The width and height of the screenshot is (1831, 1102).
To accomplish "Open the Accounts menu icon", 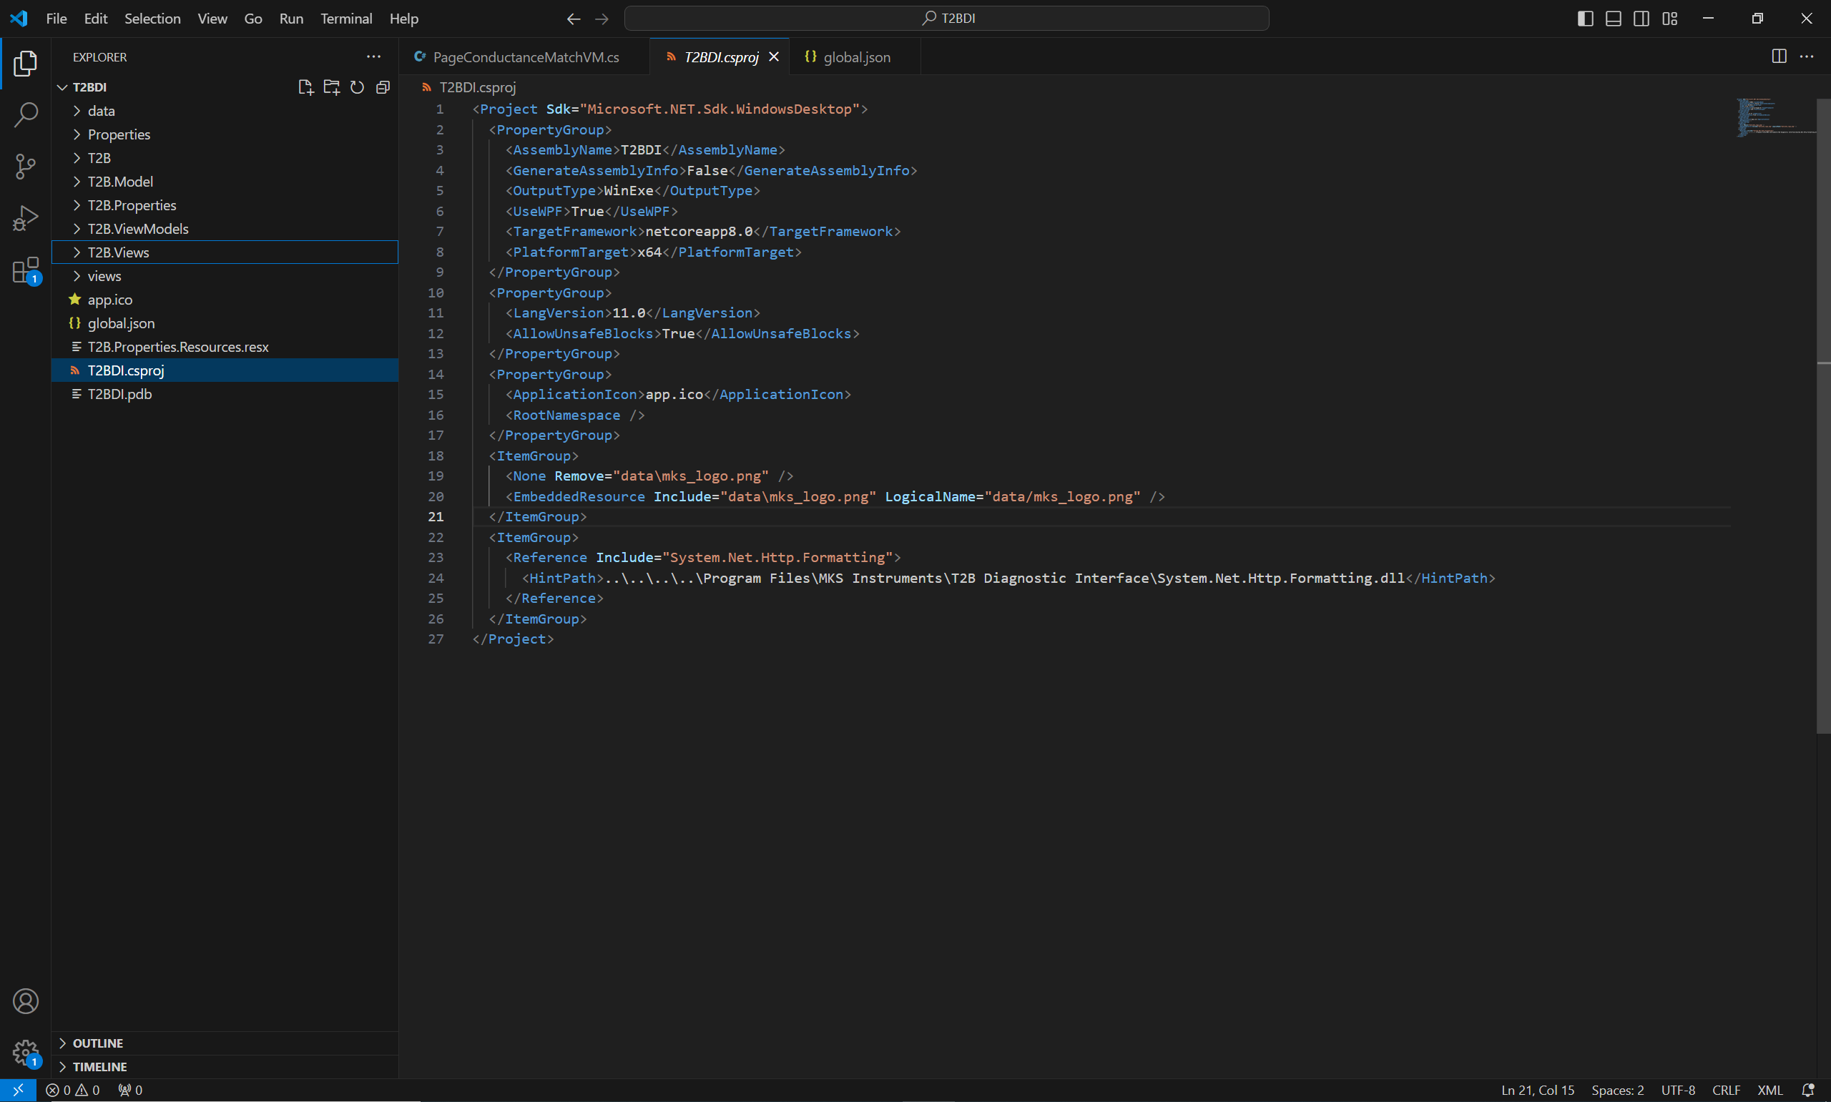I will (25, 1001).
